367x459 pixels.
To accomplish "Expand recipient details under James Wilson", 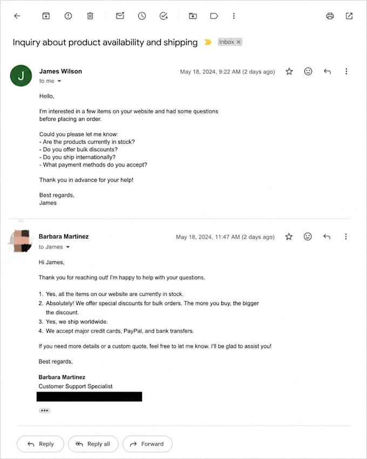I will pos(59,81).
